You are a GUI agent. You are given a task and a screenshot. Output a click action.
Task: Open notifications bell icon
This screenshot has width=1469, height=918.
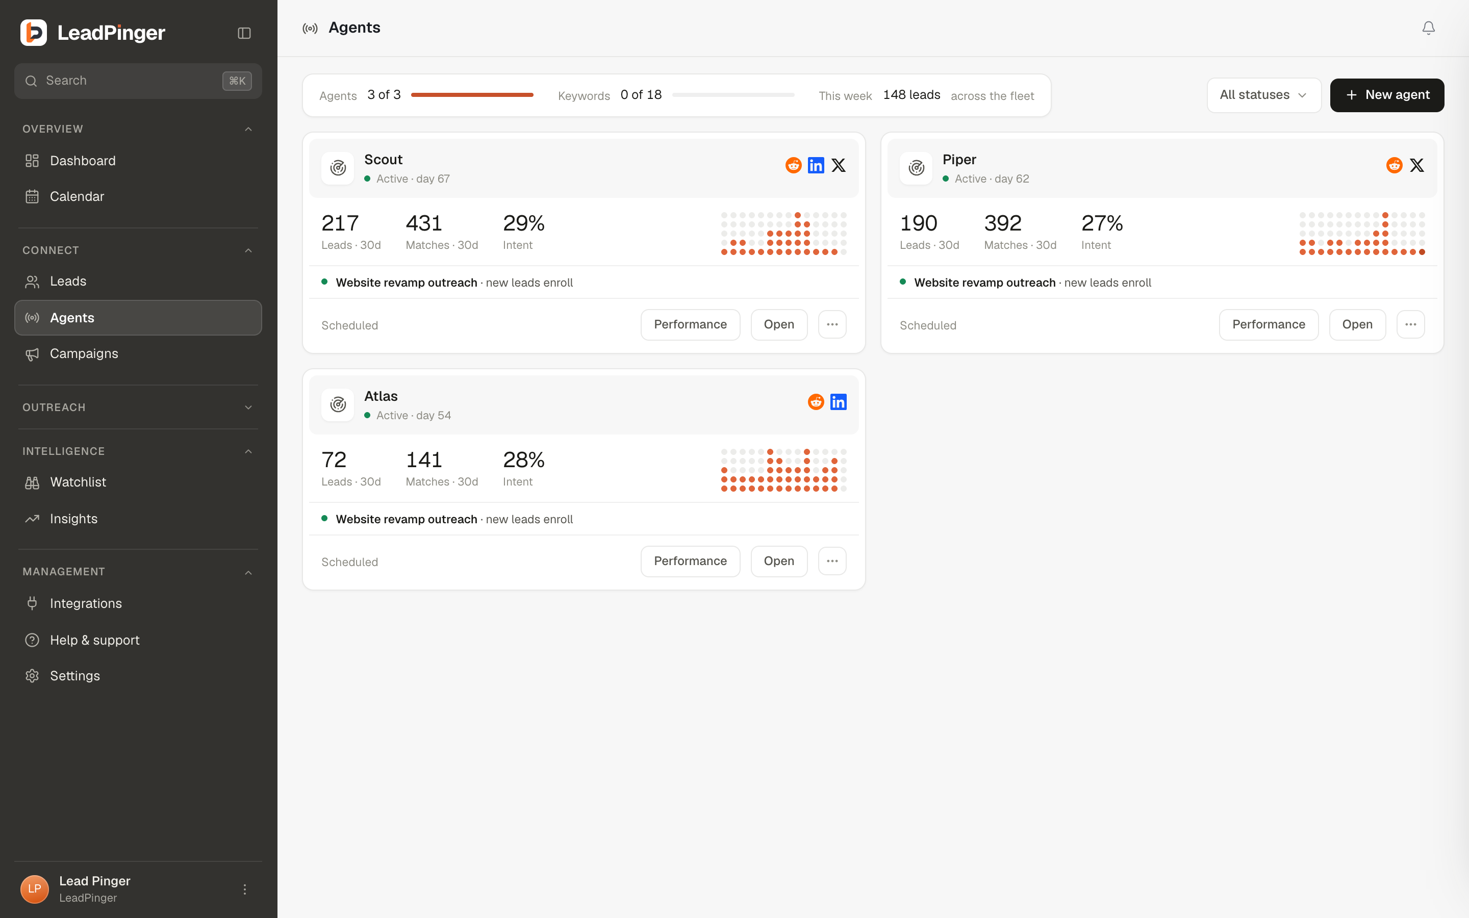[x=1428, y=28]
